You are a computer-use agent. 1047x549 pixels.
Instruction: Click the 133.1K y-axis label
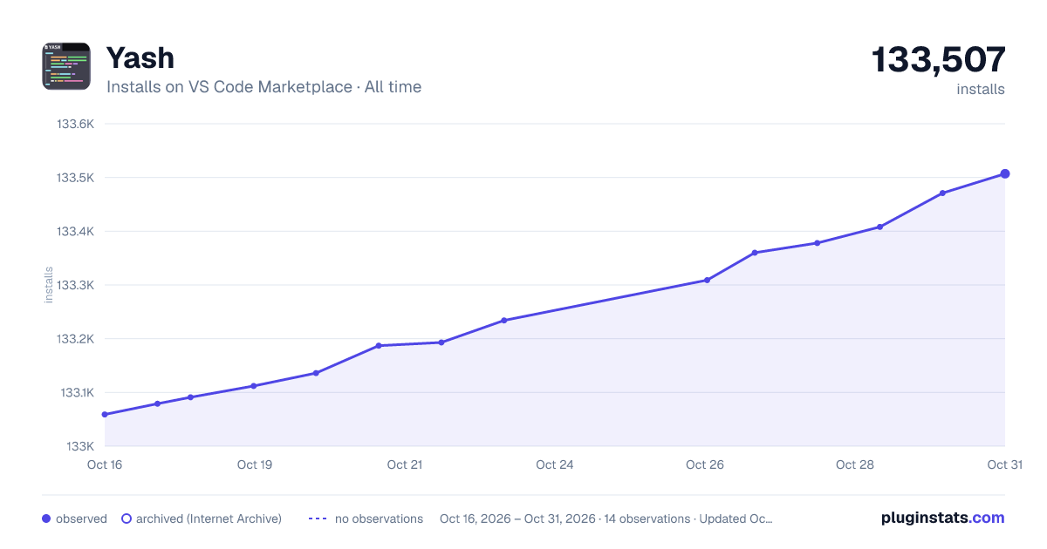pyautogui.click(x=77, y=393)
